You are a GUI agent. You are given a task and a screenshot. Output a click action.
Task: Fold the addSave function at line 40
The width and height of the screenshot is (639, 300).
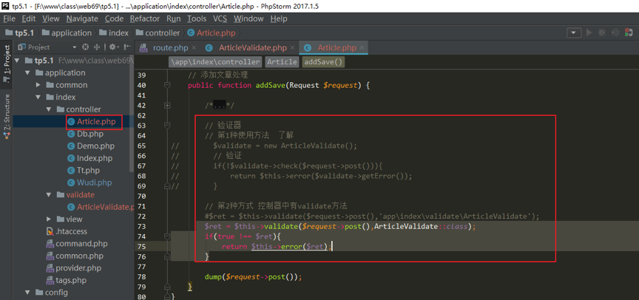tap(166, 85)
